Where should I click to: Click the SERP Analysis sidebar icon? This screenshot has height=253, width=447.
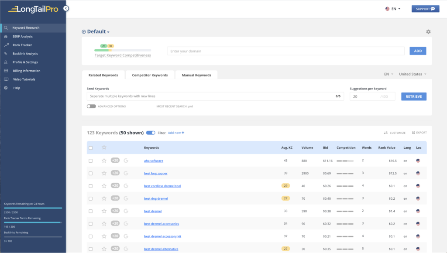coord(6,37)
